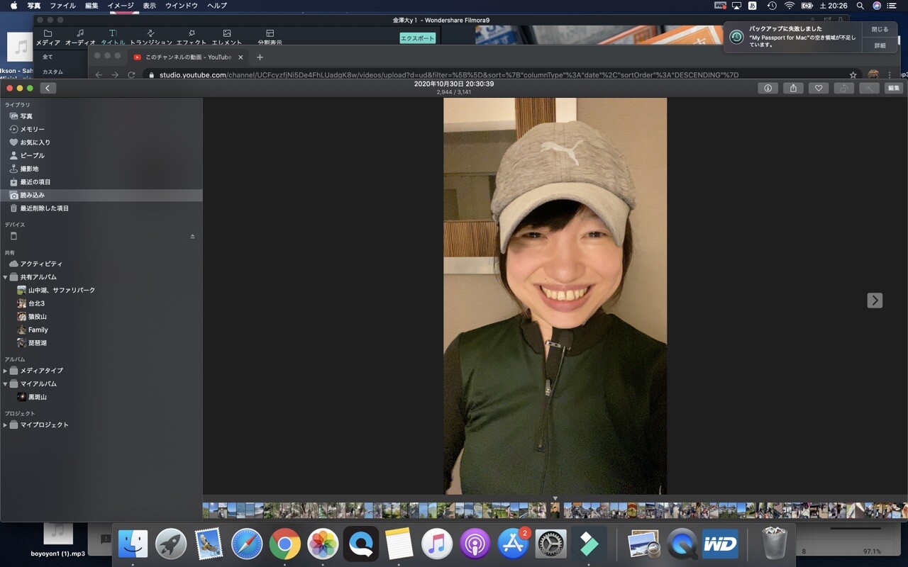Open メモリー in the sidebar
Image resolution: width=908 pixels, height=567 pixels.
[32, 129]
